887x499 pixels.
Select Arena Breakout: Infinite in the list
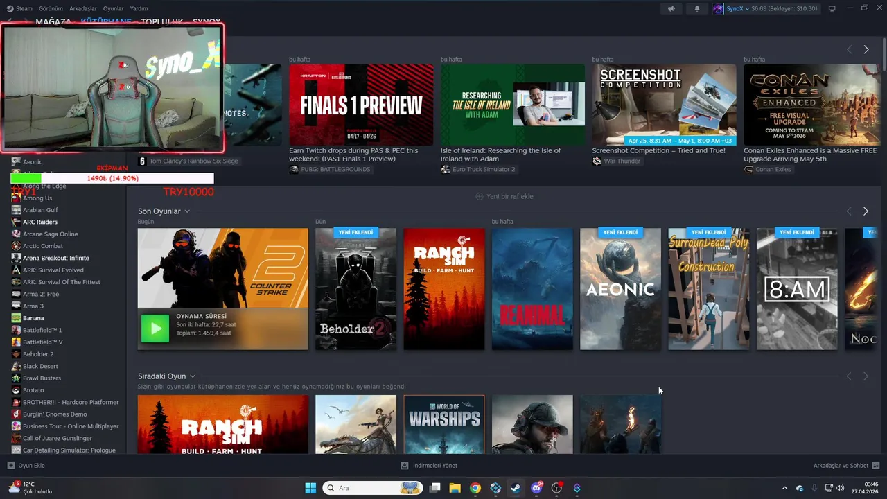click(56, 258)
